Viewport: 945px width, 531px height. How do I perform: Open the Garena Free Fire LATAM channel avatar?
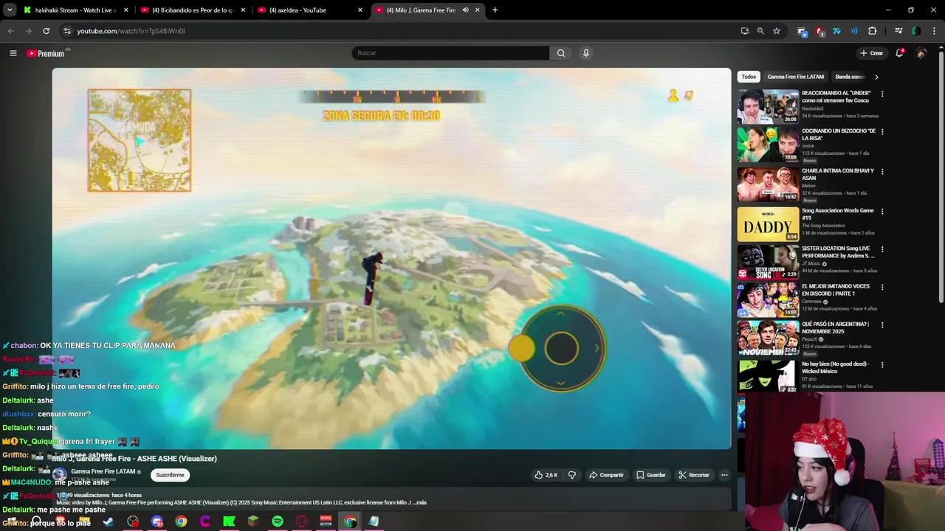(59, 475)
